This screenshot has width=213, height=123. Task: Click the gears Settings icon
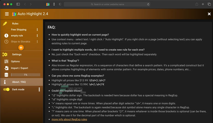click(5, 54)
